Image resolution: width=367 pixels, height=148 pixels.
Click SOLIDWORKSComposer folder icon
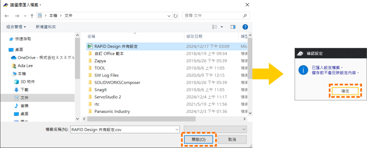(x=90, y=82)
